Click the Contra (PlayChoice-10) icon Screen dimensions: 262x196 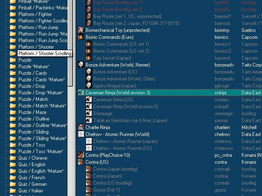tap(81, 155)
